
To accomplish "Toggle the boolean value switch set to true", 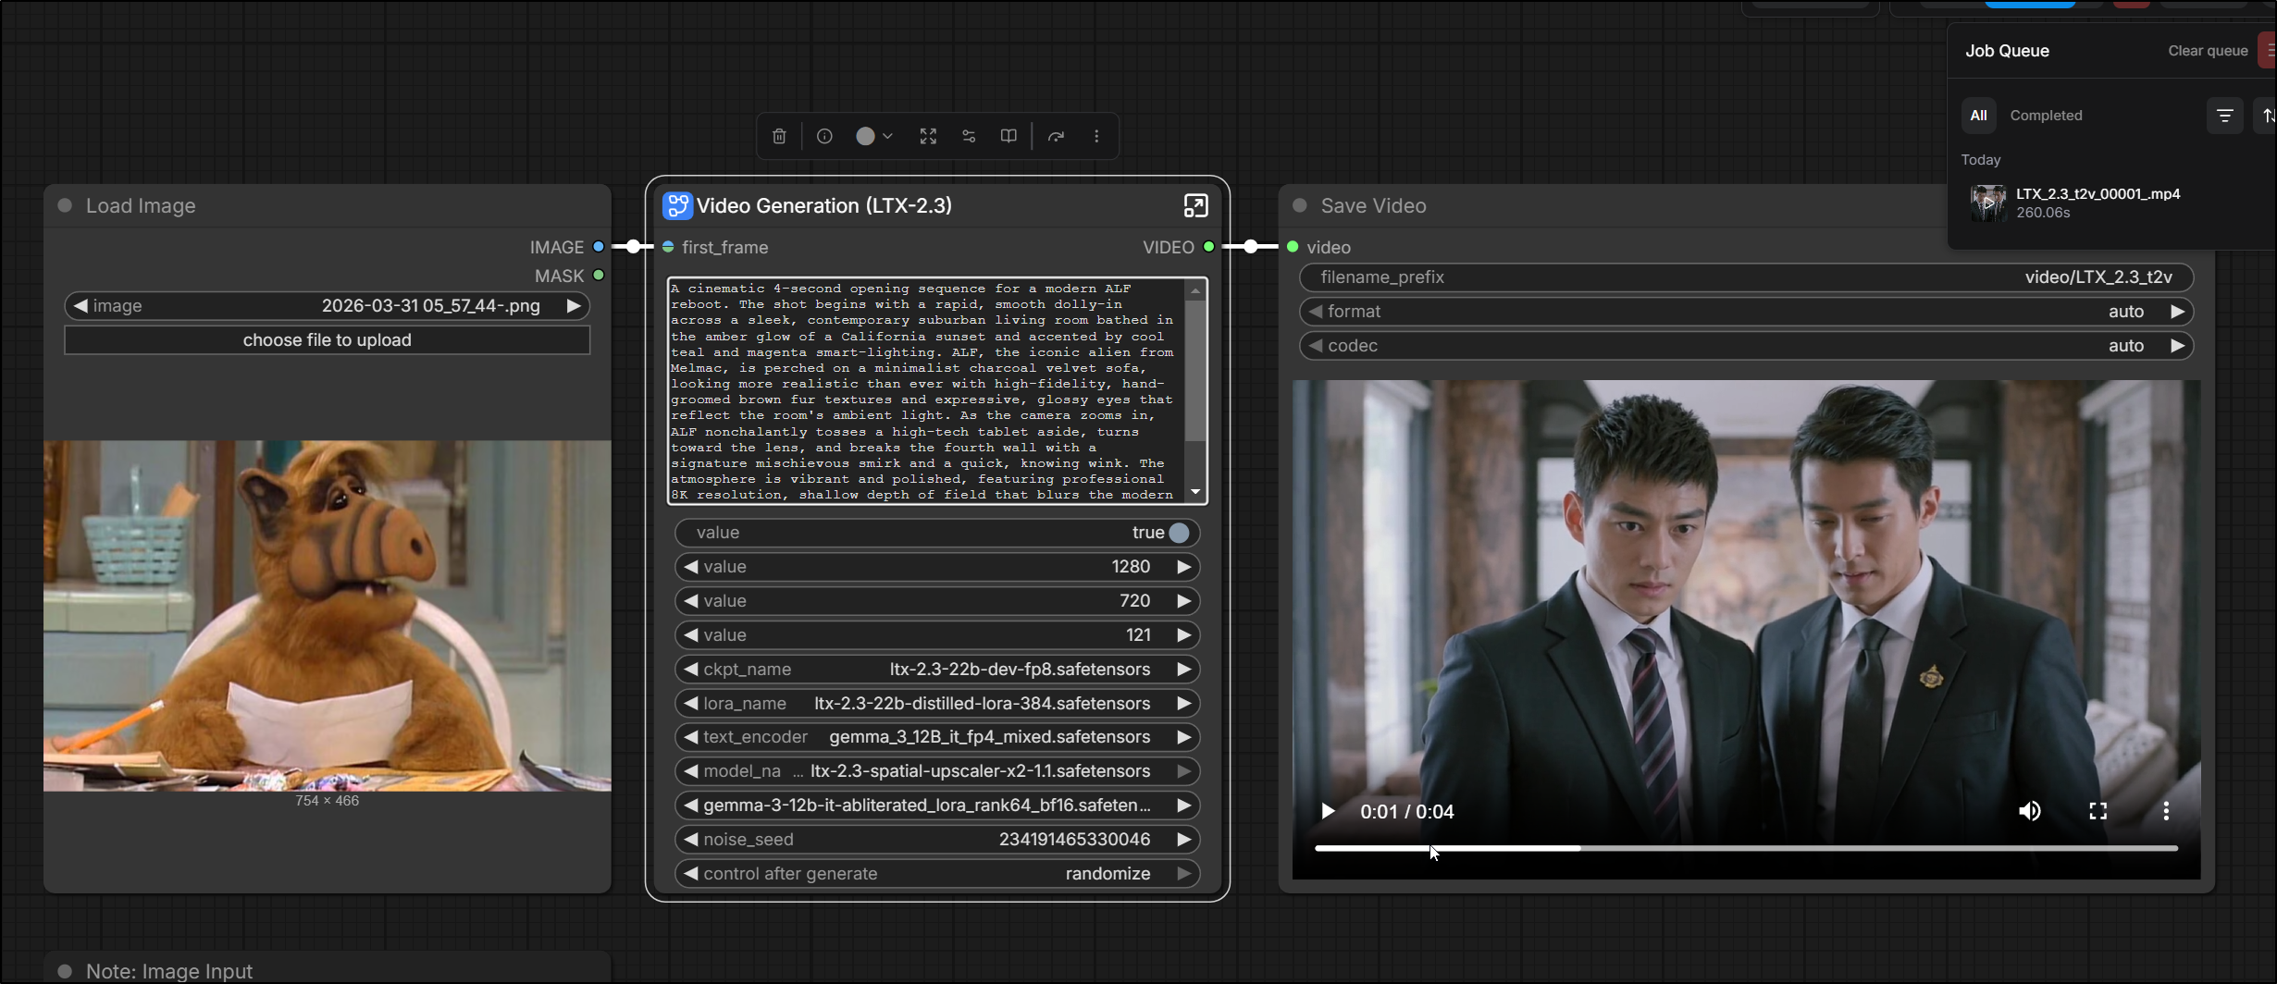I will 1178,533.
